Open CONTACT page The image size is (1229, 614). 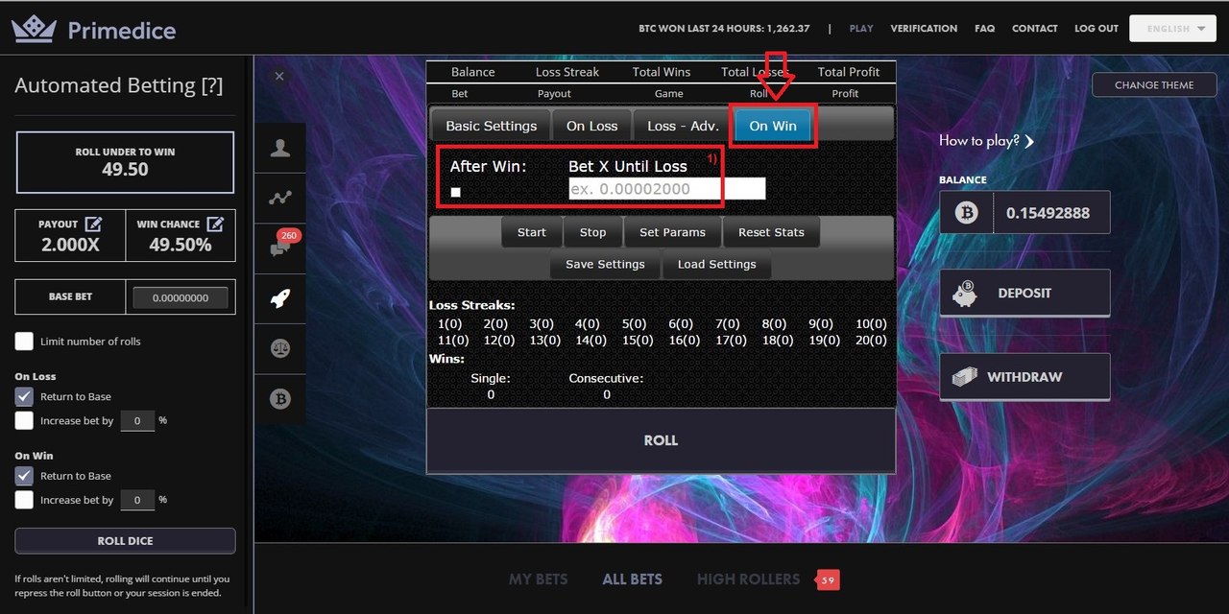(x=1035, y=29)
